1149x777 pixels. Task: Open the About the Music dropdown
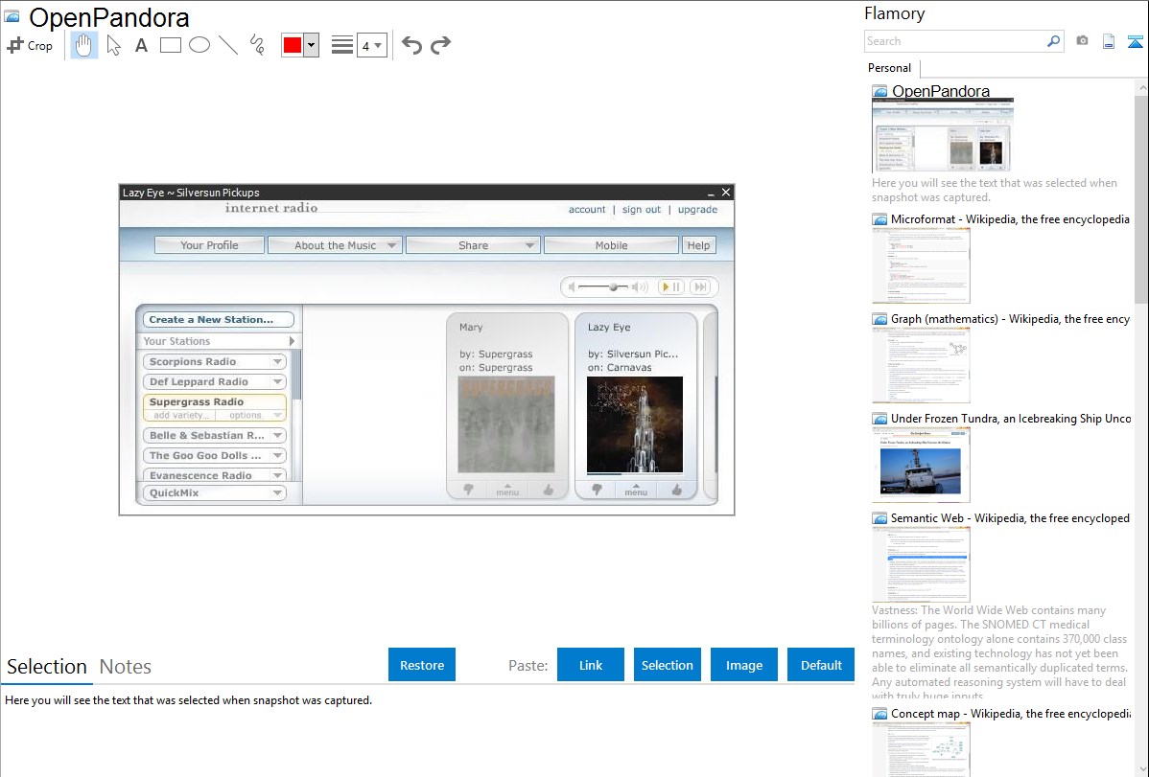coord(335,245)
